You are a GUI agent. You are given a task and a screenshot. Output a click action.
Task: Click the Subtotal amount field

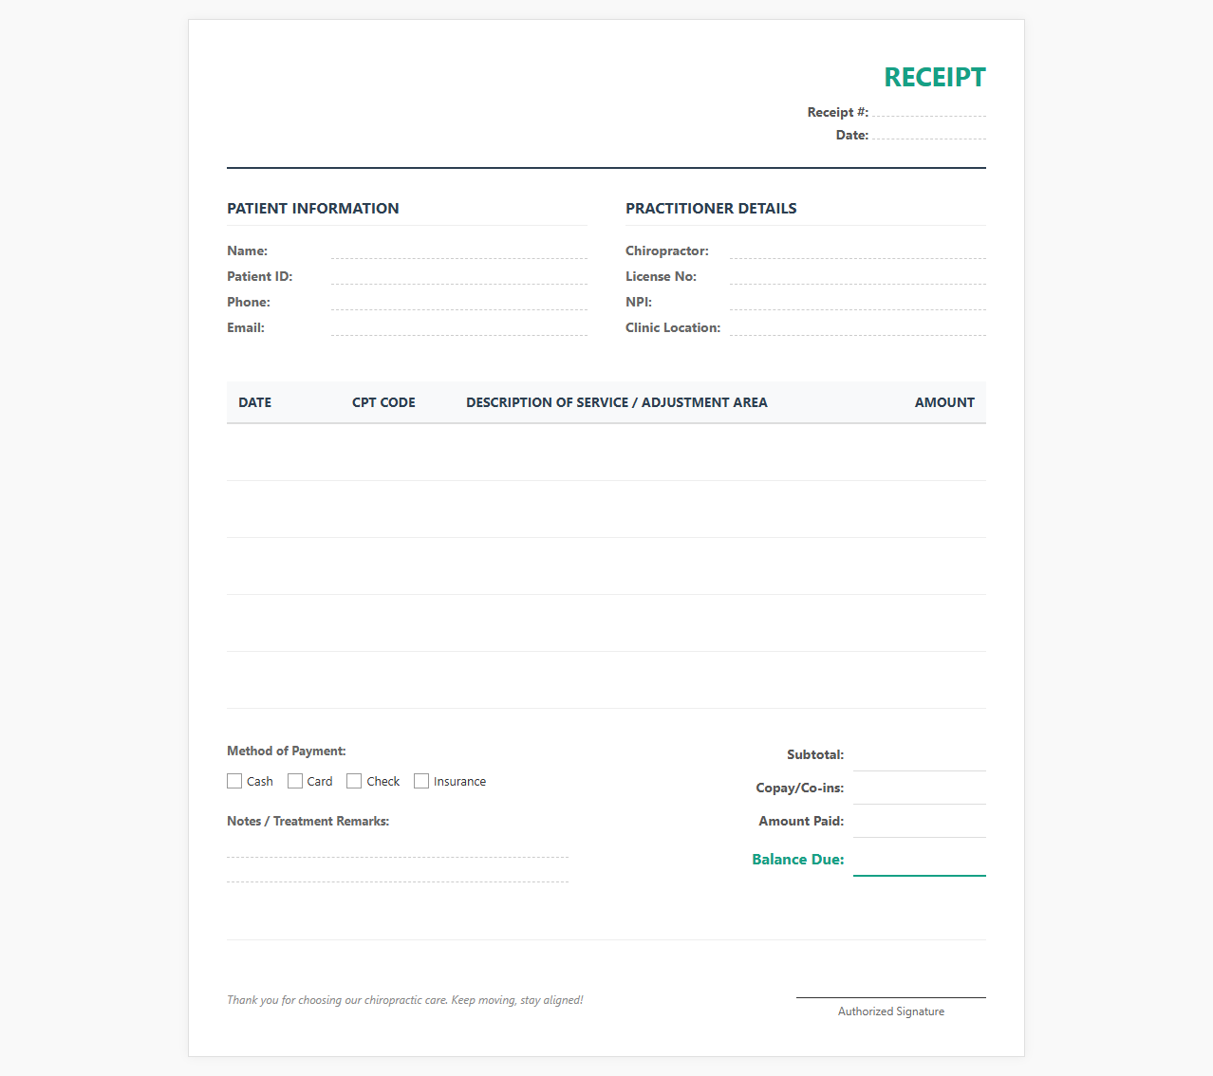click(920, 755)
